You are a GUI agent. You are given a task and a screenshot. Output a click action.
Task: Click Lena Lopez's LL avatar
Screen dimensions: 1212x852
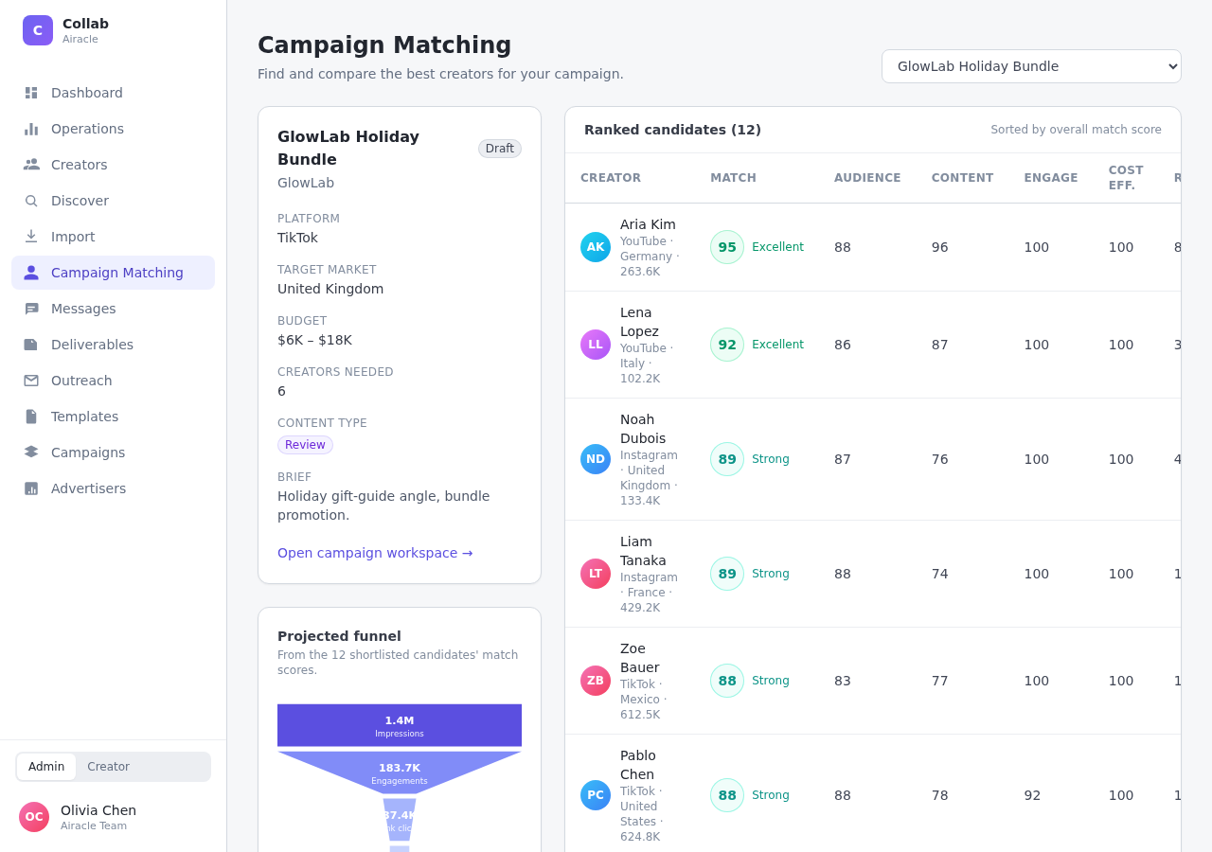pos(596,345)
